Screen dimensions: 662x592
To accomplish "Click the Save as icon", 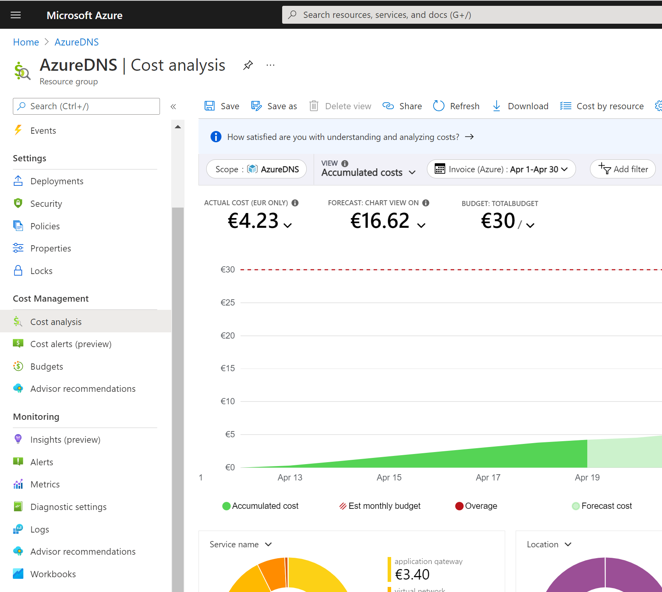I will (x=256, y=106).
